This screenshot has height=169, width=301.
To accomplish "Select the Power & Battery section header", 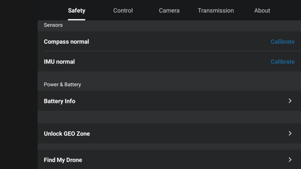I will coord(62,85).
